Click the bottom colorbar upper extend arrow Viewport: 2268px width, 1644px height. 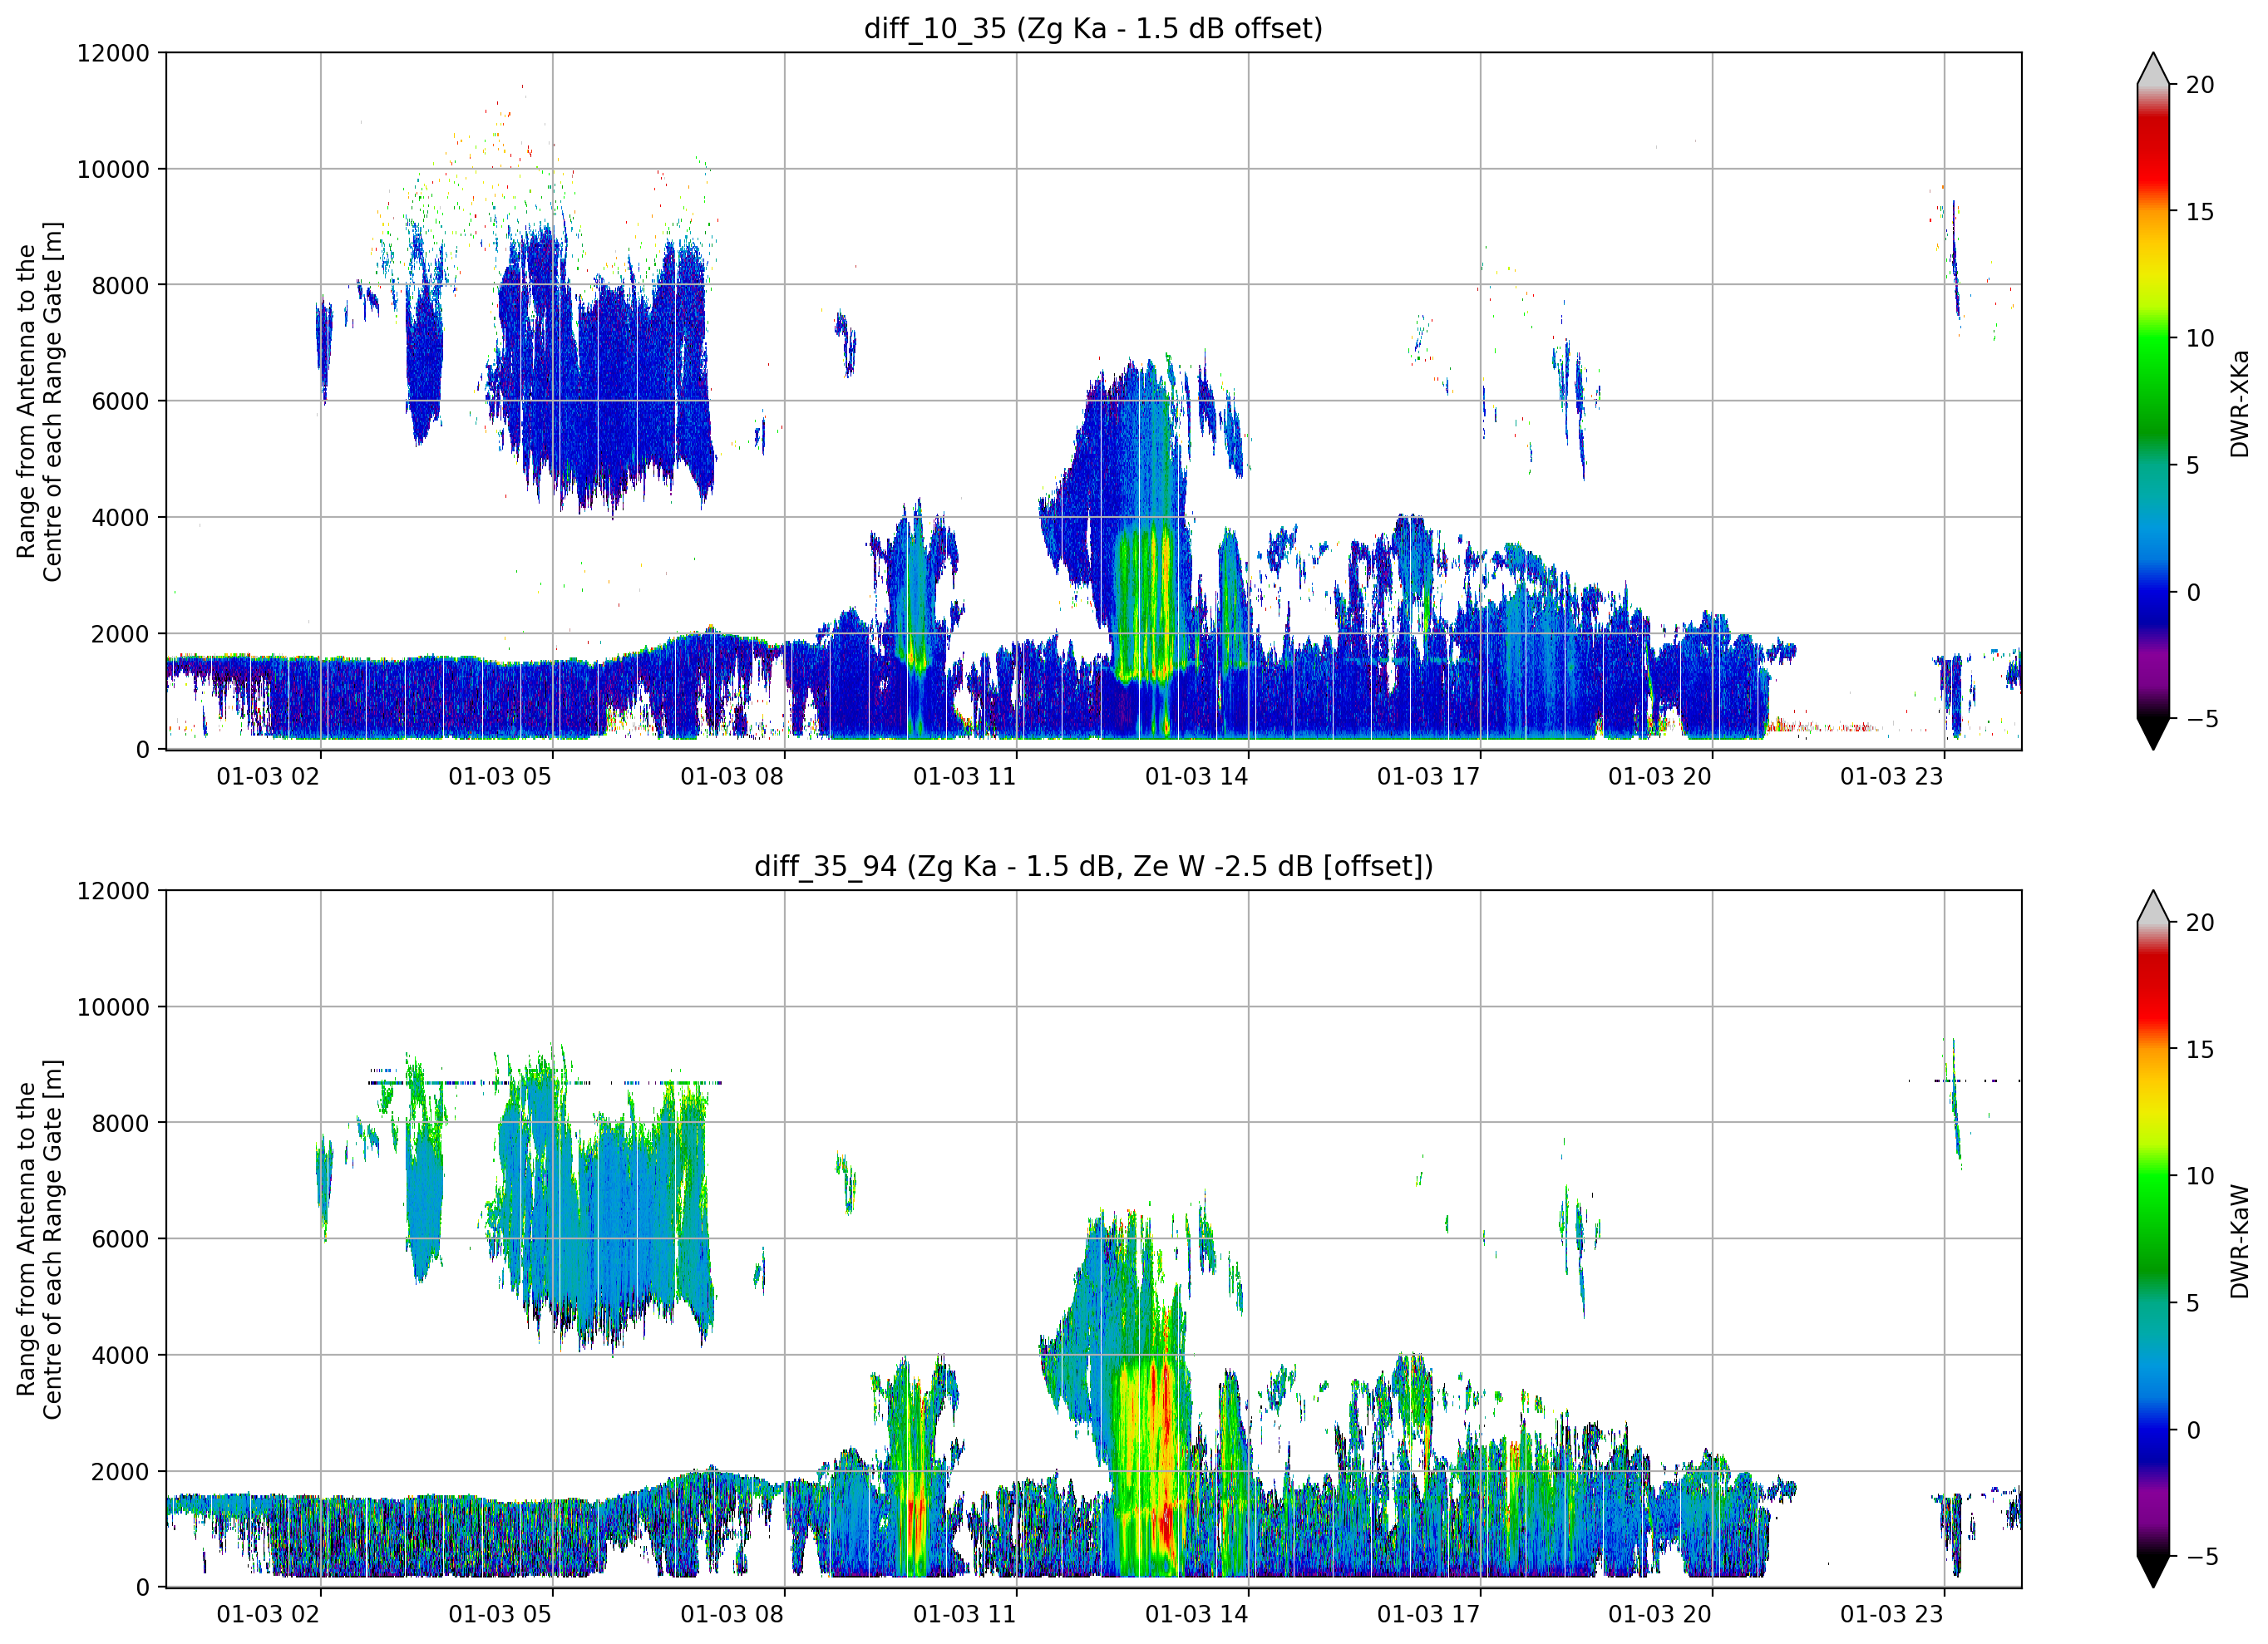click(2152, 906)
